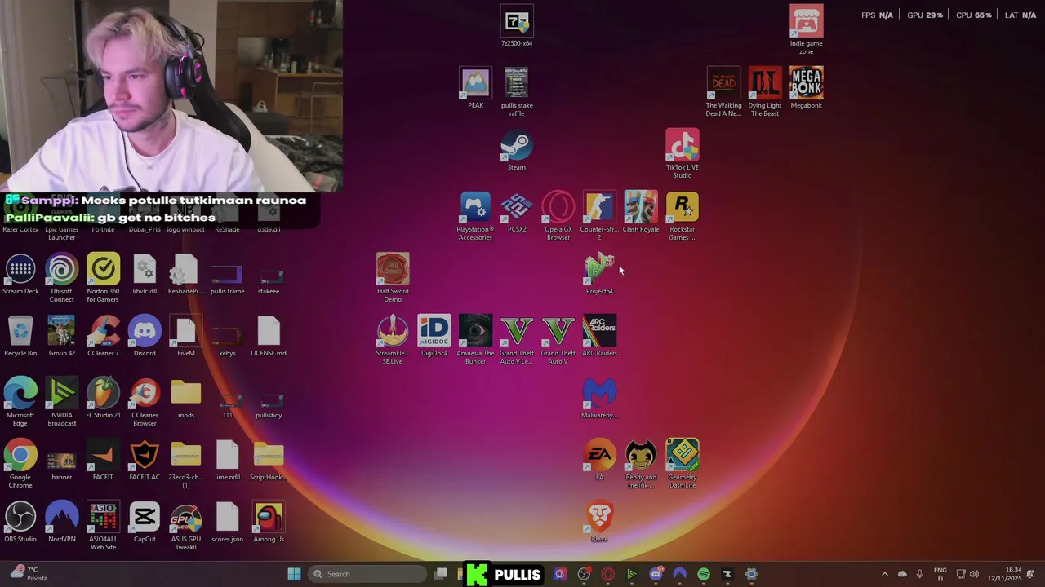Open the volume control in system tray
This screenshot has height=587, width=1045.
(974, 574)
